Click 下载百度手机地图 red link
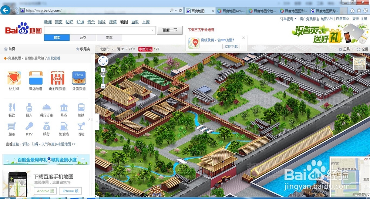The width and height of the screenshot is (370, 199). [x=201, y=30]
